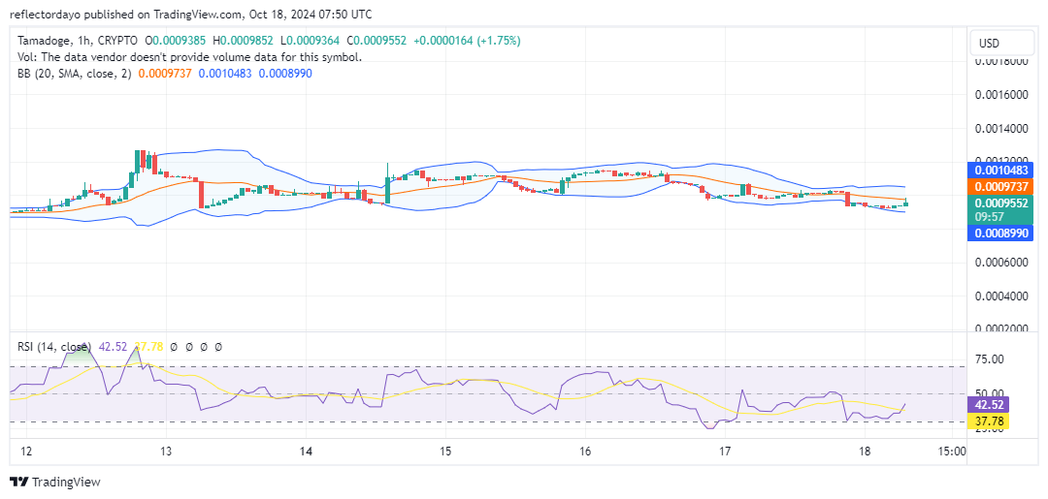Click the 0.0006000 price scale tick
Viewport: 1048px width, 499px height.
point(999,263)
